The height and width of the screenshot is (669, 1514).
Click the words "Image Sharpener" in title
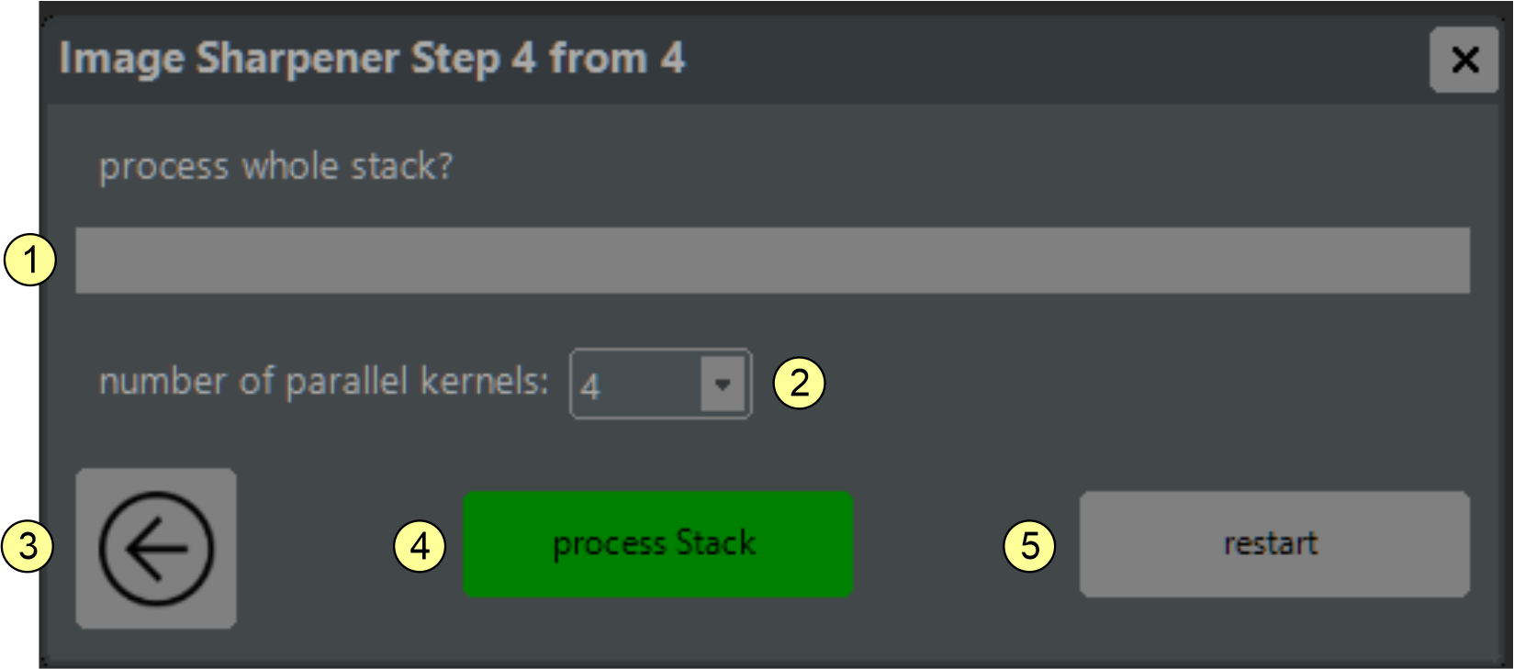[x=230, y=59]
